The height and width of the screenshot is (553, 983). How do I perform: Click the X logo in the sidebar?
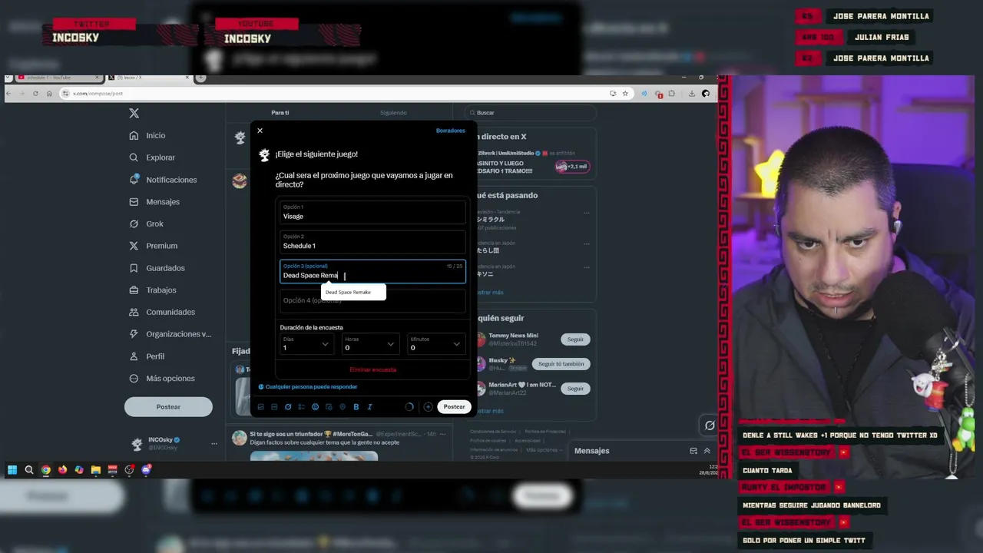click(x=134, y=113)
